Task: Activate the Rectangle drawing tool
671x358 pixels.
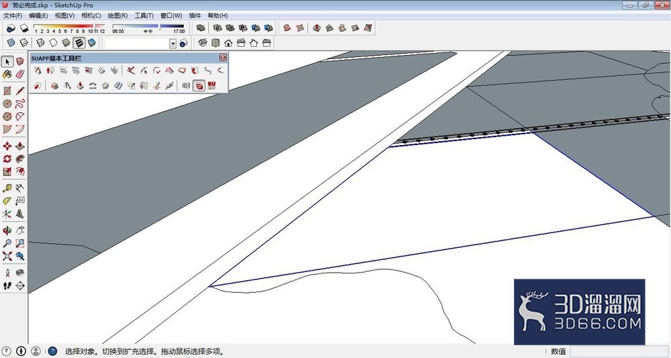Action: [x=7, y=91]
